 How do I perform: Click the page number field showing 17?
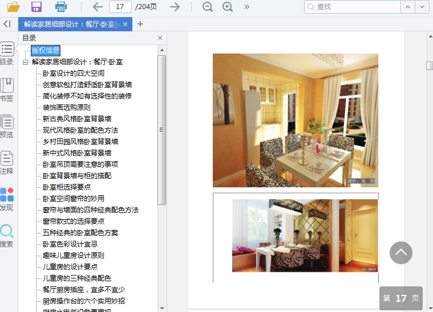click(x=120, y=7)
